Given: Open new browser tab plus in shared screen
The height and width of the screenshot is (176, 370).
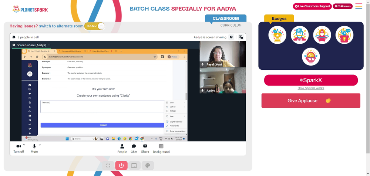Looking at the screenshot, I should [121, 51].
